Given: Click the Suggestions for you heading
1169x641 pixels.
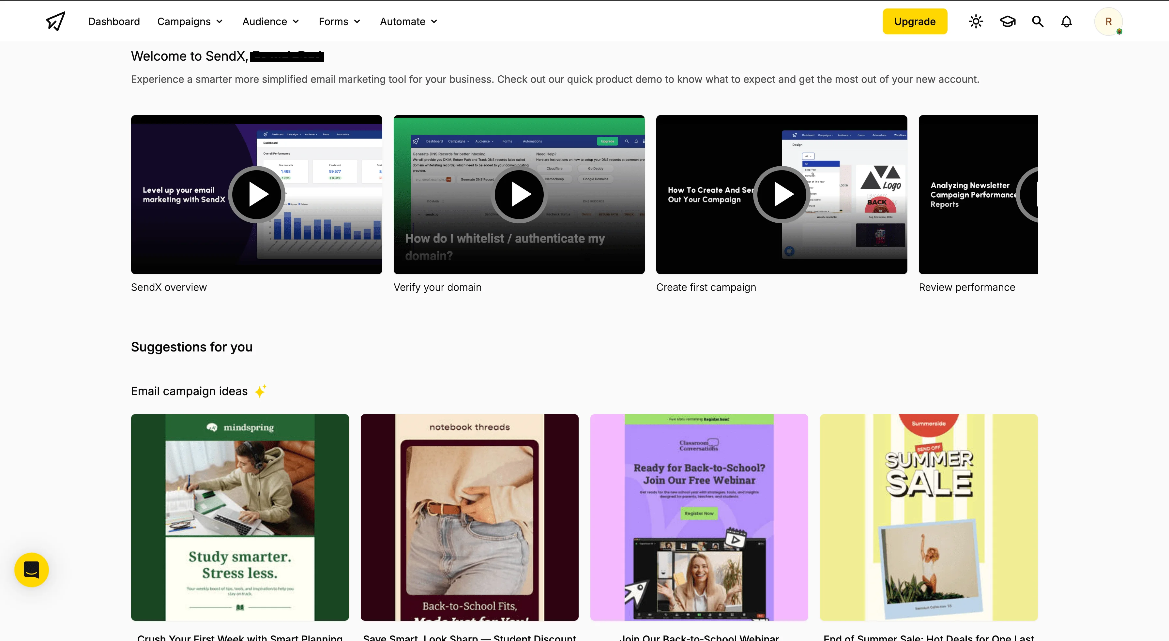Looking at the screenshot, I should point(191,347).
